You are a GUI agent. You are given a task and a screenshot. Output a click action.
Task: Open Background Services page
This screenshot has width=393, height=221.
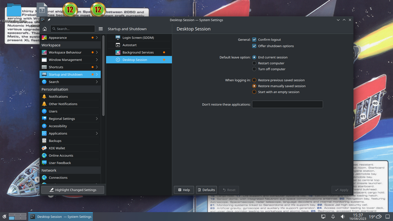point(138,53)
